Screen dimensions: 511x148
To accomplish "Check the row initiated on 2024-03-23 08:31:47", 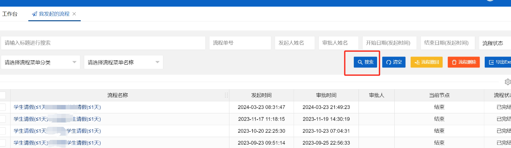I will 3,107.
